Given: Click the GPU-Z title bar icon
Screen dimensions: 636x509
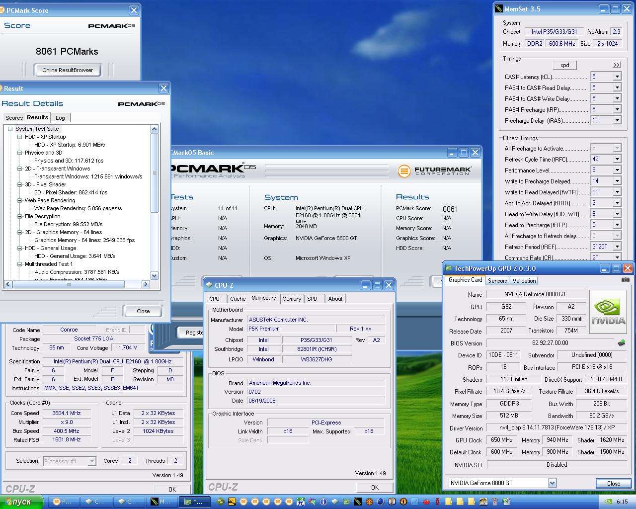Looking at the screenshot, I should [x=448, y=268].
